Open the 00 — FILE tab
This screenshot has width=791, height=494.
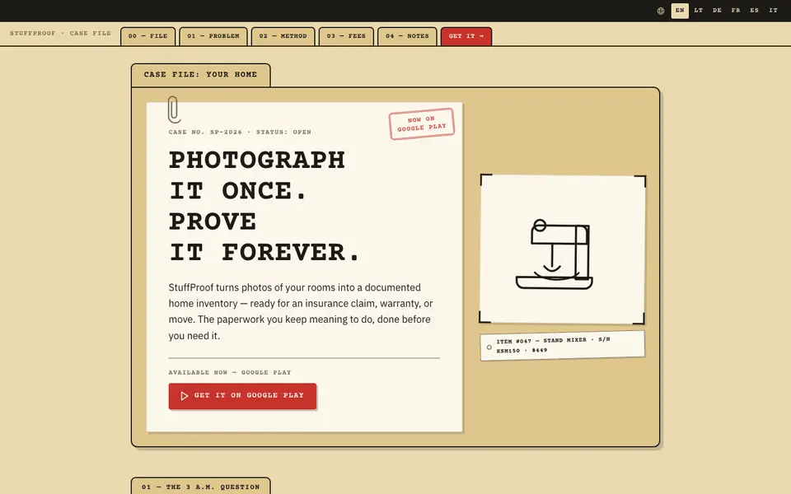coord(147,36)
